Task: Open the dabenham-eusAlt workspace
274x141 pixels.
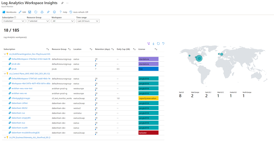Action: (19, 128)
